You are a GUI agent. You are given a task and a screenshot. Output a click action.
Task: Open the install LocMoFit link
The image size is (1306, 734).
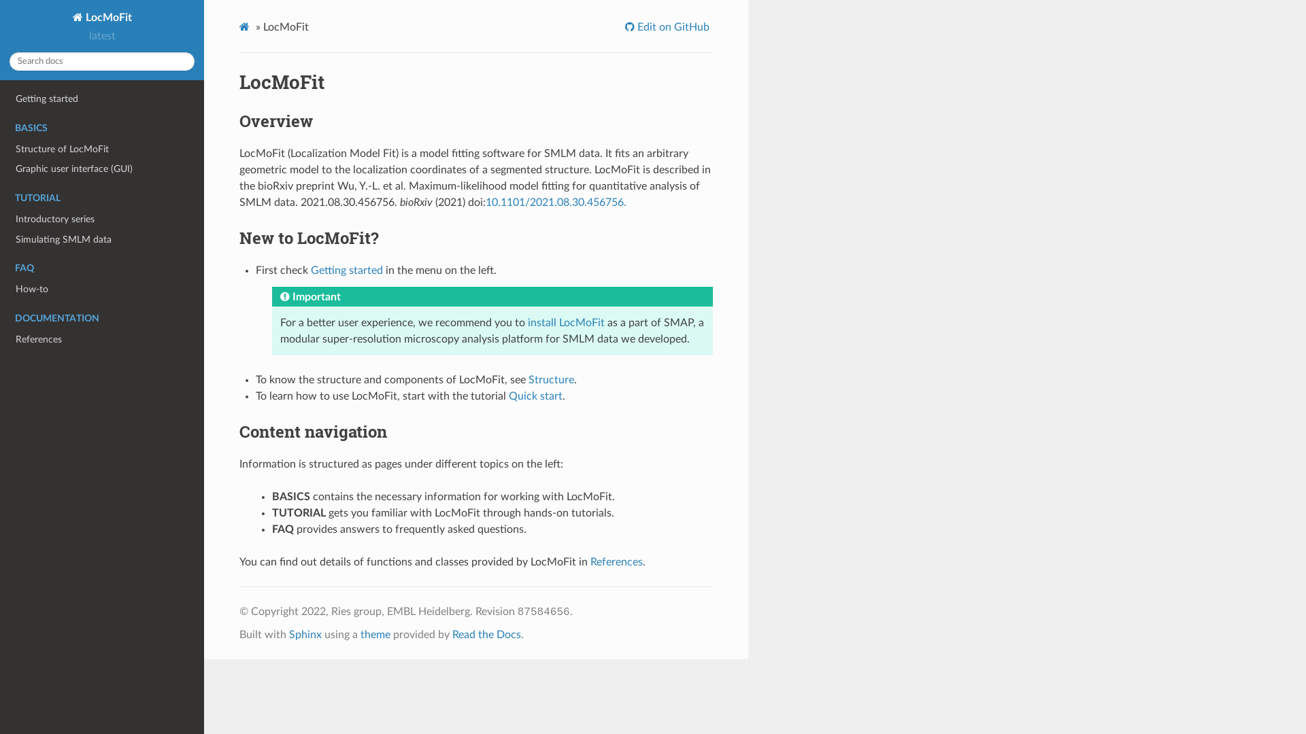566,323
